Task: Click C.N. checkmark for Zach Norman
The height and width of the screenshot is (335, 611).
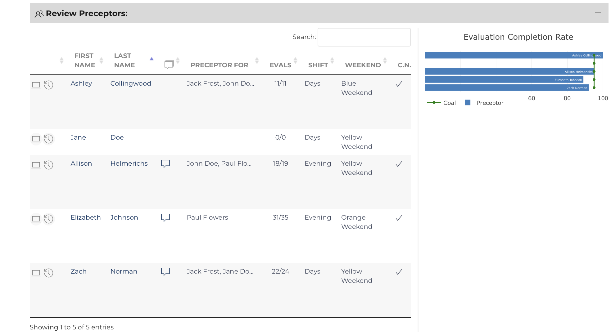Action: tap(399, 272)
